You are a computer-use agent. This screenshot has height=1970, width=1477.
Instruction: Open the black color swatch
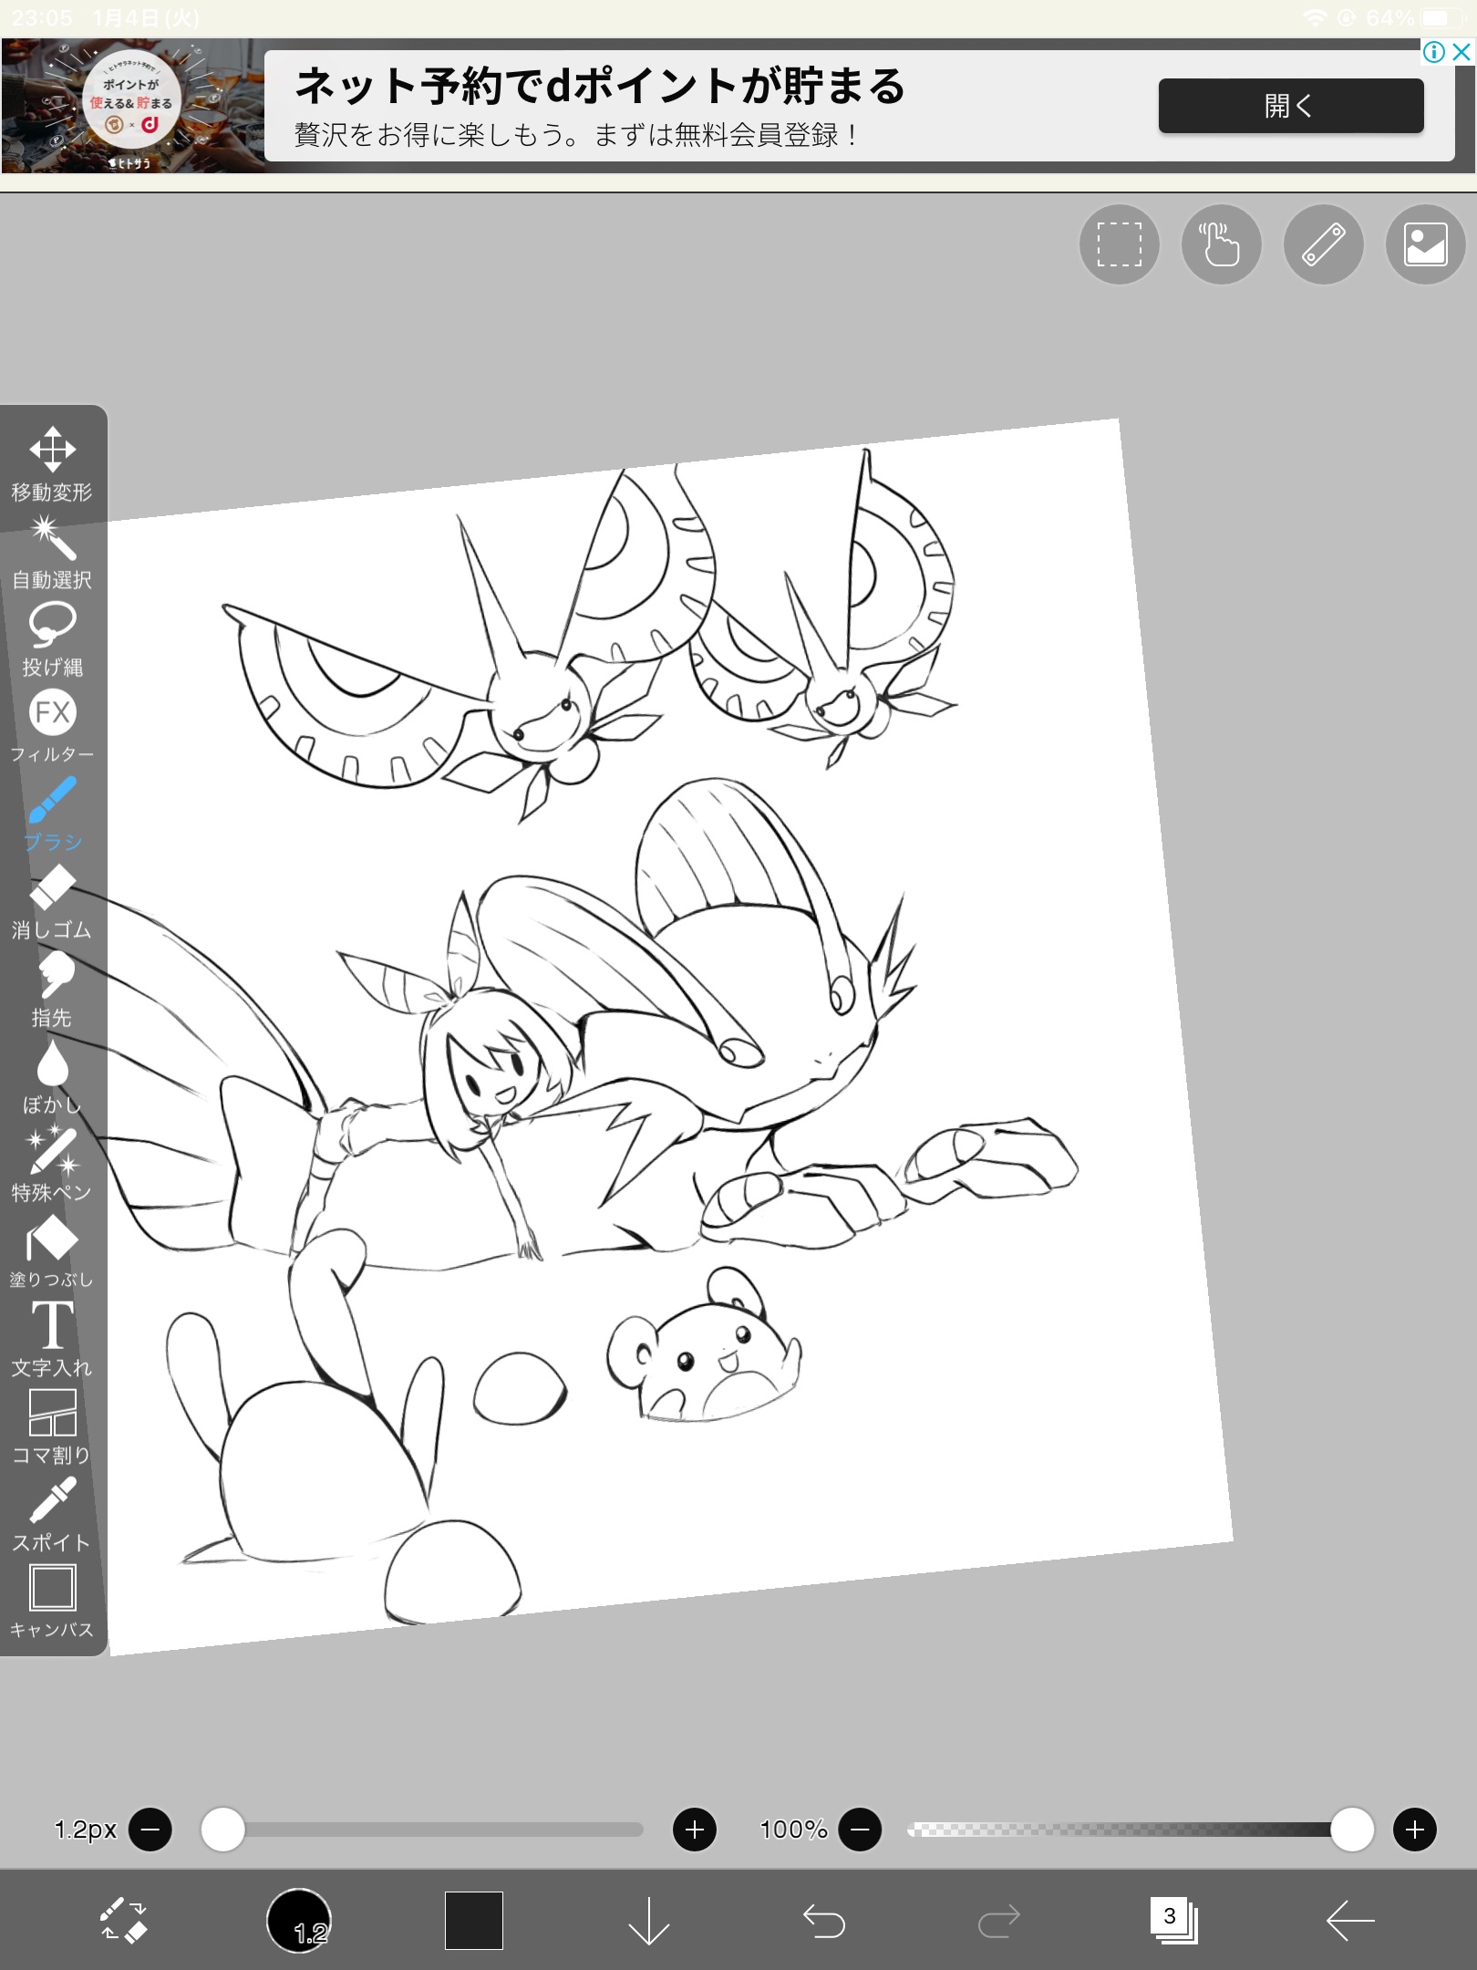(x=473, y=1921)
